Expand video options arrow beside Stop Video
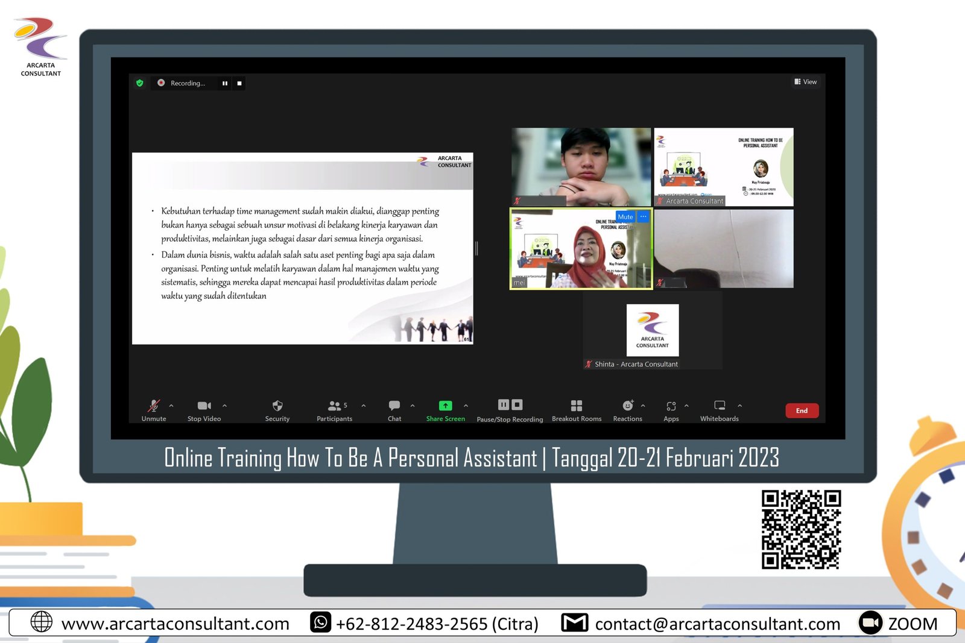Image resolution: width=965 pixels, height=643 pixels. click(x=224, y=406)
